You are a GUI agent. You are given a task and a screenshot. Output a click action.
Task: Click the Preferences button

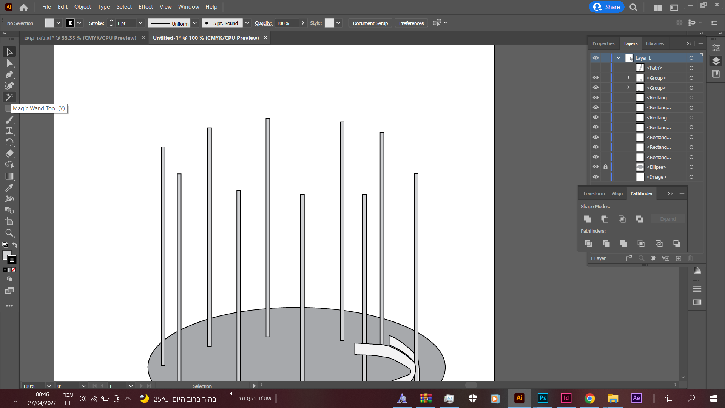(x=411, y=23)
